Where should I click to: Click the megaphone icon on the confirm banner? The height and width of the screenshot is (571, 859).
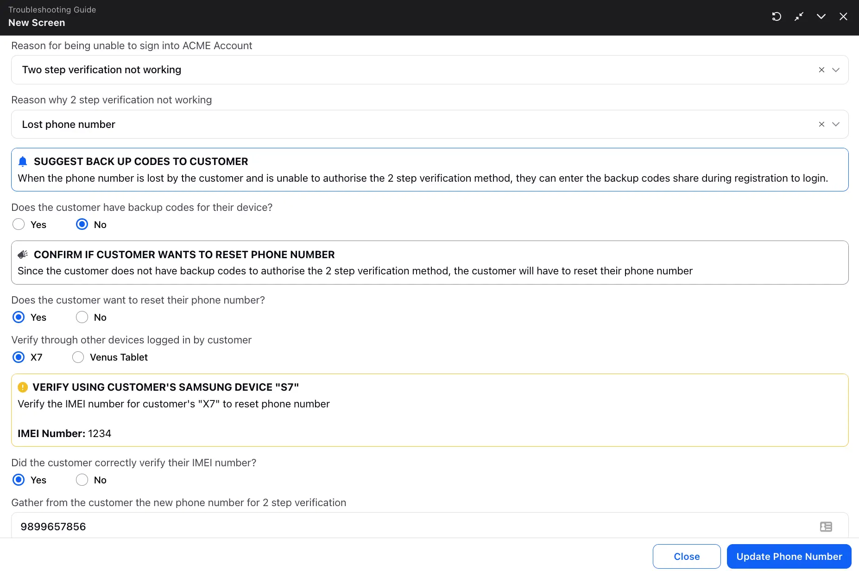coord(23,254)
